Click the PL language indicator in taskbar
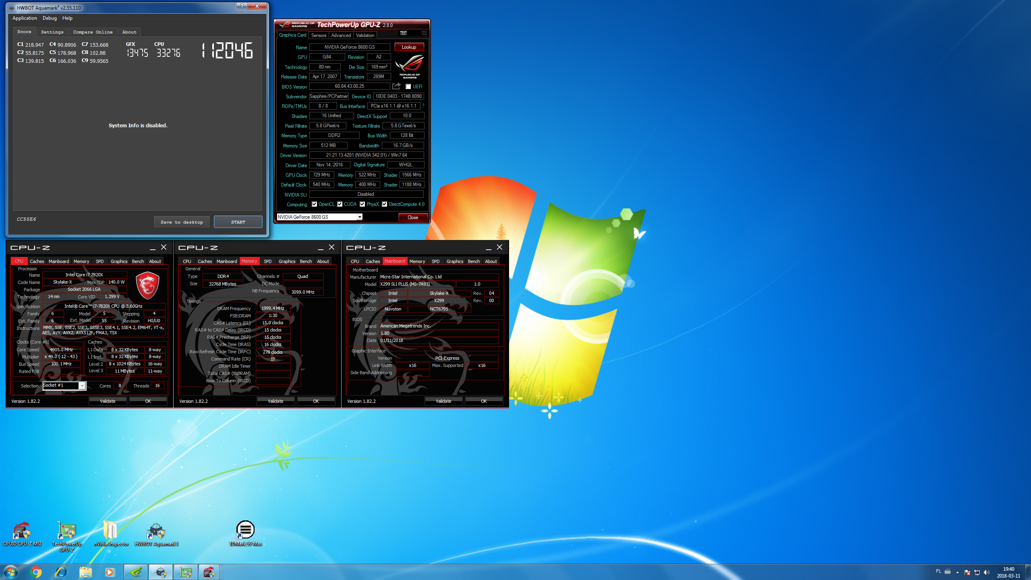Screen dimensions: 1031x580 pos(939,571)
